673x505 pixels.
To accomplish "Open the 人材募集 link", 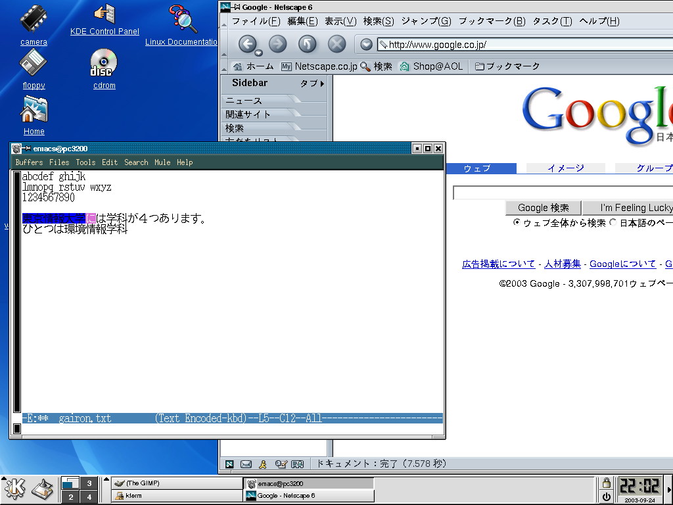I will pos(563,264).
